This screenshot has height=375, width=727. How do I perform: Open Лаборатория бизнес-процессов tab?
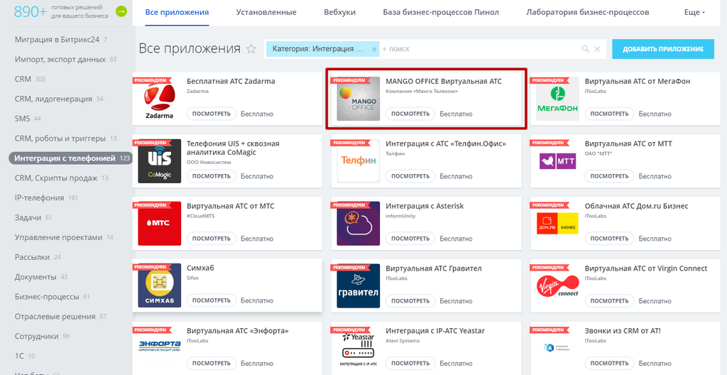click(x=587, y=13)
